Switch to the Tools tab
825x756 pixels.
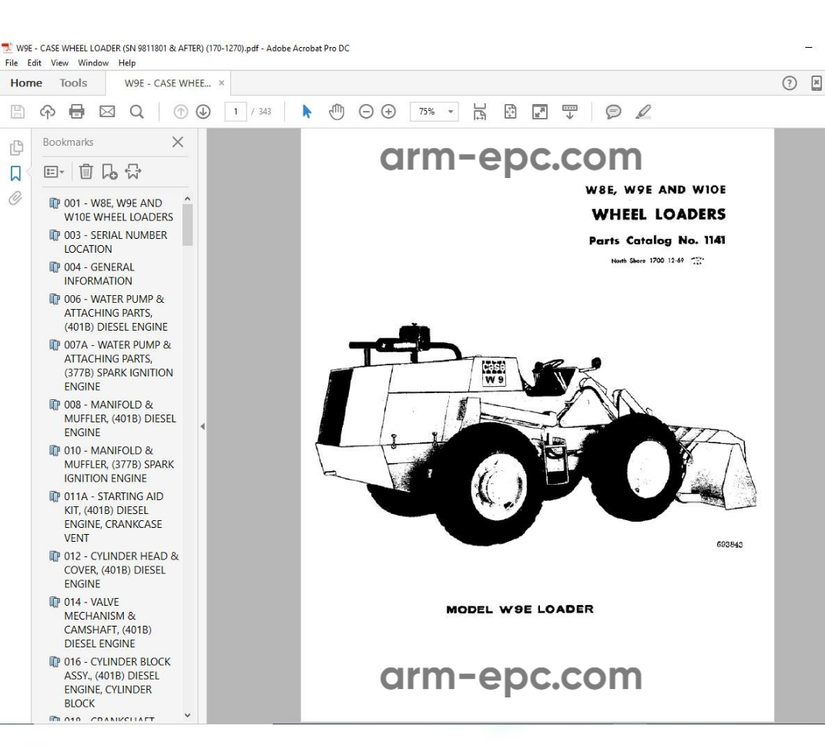pyautogui.click(x=73, y=83)
